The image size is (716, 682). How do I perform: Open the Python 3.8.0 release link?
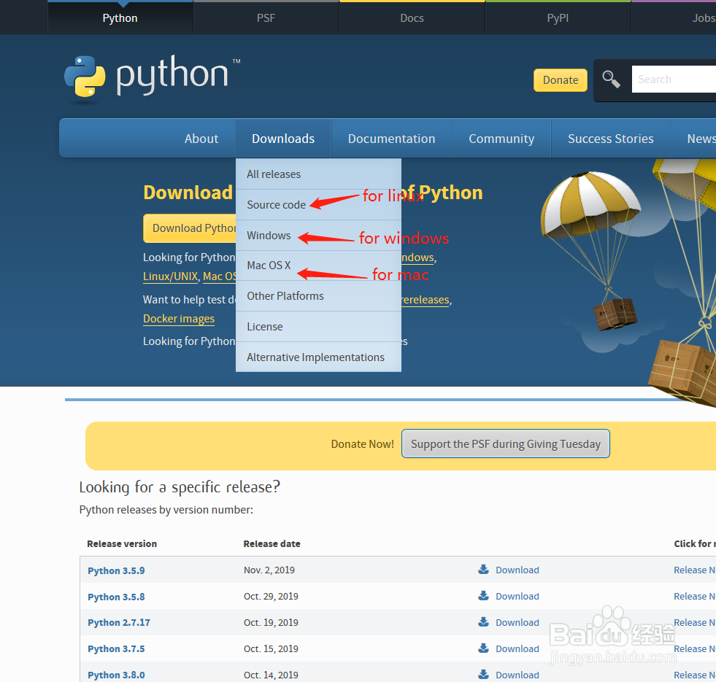116,675
